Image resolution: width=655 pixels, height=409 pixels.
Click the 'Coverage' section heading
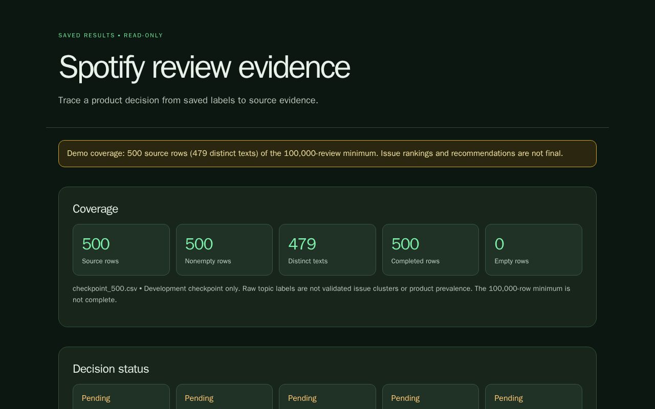point(95,209)
